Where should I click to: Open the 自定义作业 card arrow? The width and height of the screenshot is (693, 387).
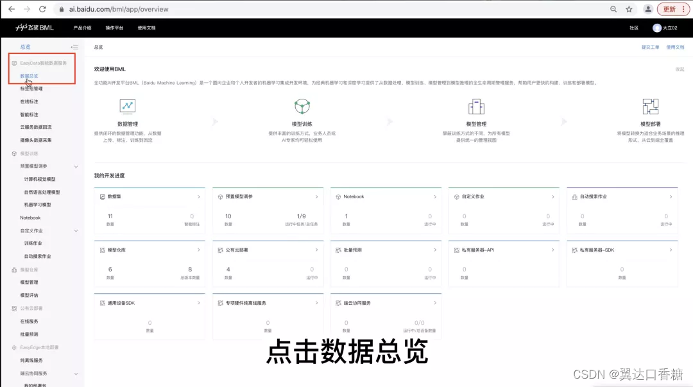coord(553,197)
